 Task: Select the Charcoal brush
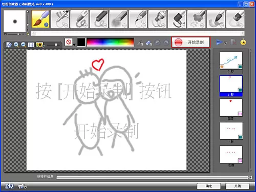(x=99, y=19)
